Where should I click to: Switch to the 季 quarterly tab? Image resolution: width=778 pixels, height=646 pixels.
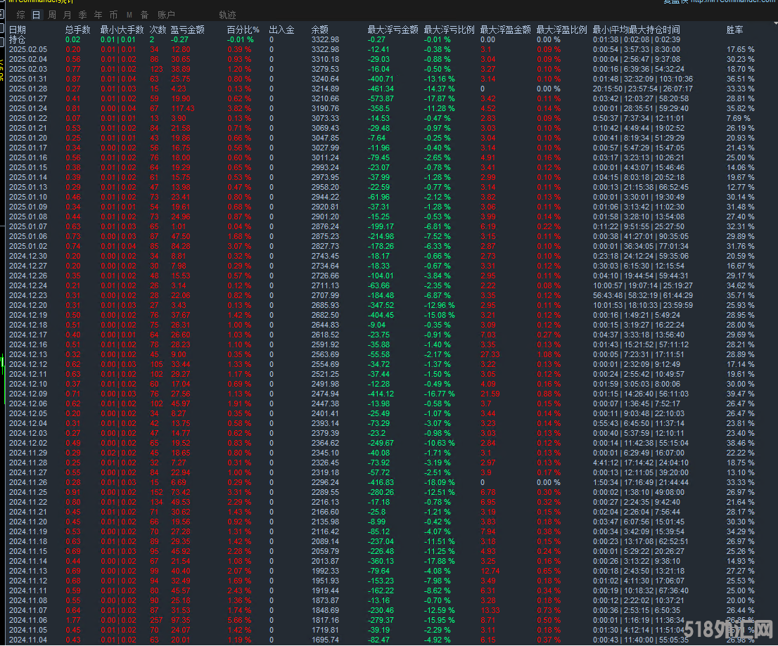83,15
